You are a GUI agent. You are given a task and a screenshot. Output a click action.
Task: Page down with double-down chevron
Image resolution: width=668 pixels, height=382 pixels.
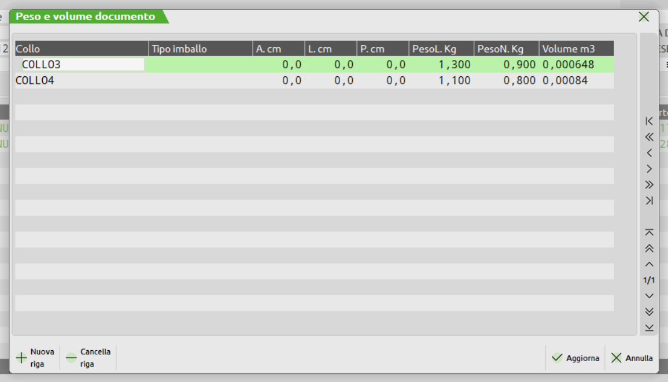coord(649,312)
